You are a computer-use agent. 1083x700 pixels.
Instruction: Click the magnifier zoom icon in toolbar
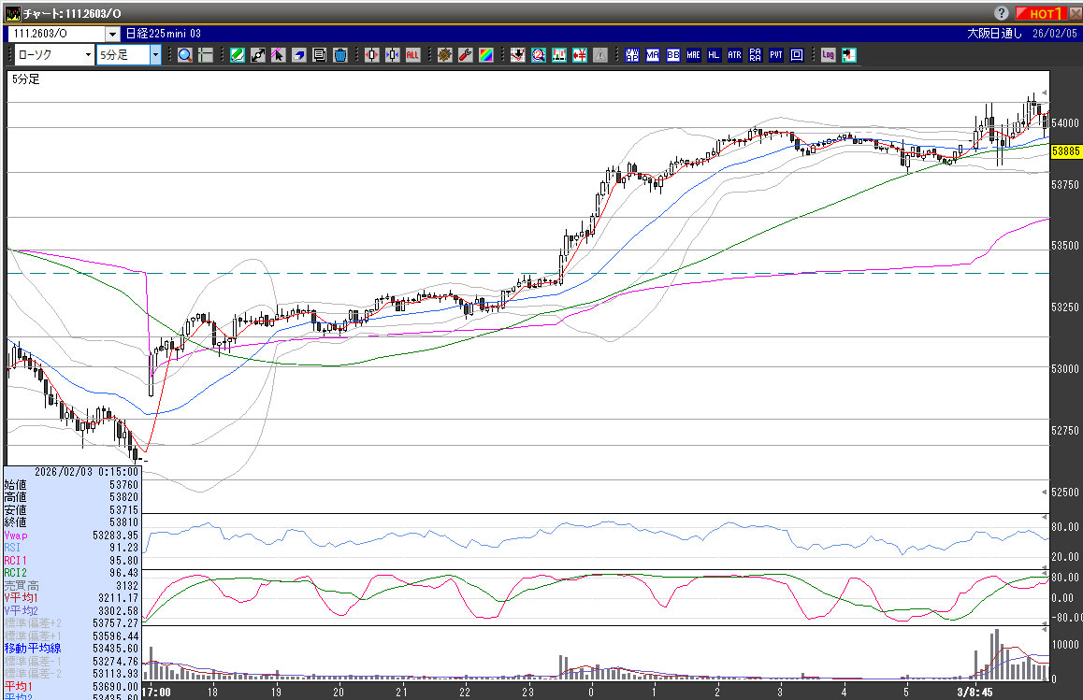185,55
